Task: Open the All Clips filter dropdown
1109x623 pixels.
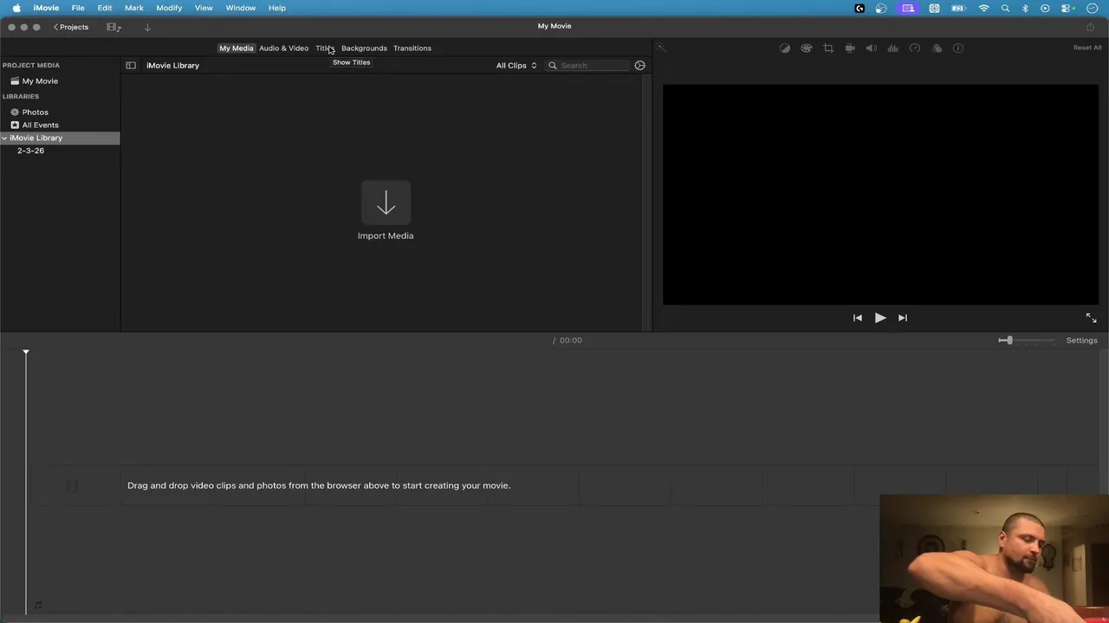Action: [516, 66]
